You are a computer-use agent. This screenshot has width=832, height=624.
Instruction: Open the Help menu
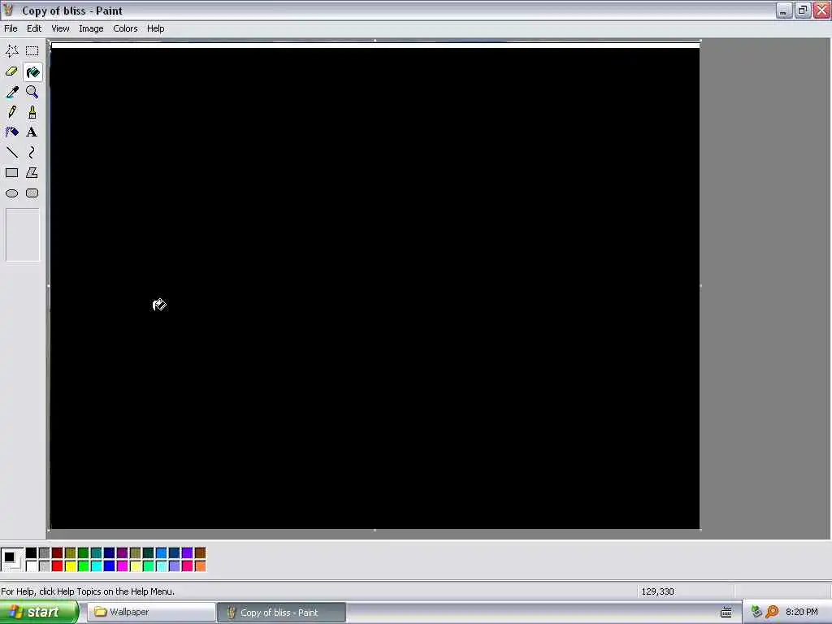coord(155,28)
